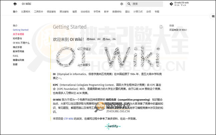The image size is (216, 135).
Task: Toggle the light/dark theme sun icon
Action: 122,4
